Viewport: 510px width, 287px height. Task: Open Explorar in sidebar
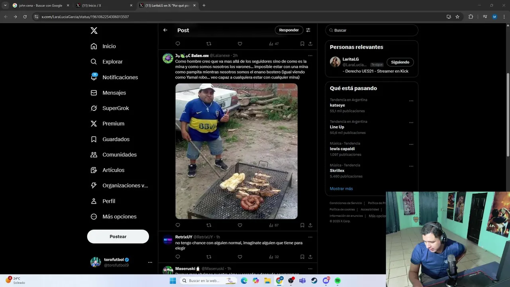(x=106, y=62)
